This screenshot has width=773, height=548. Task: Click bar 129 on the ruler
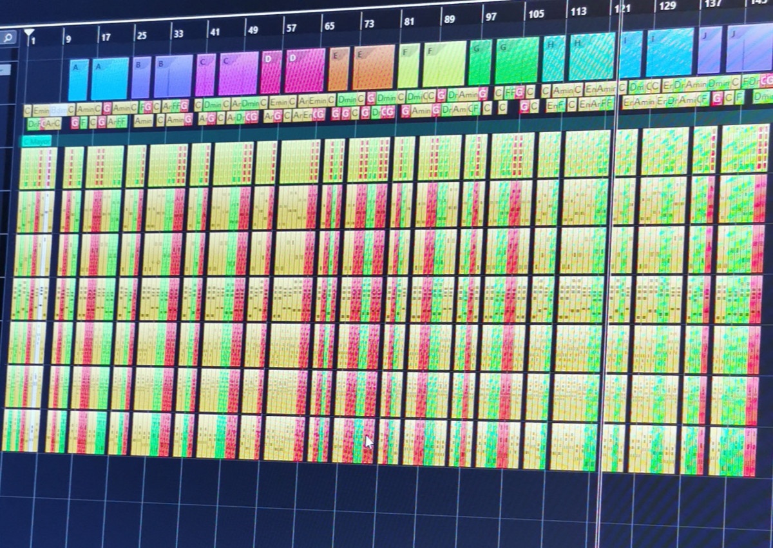667,6
